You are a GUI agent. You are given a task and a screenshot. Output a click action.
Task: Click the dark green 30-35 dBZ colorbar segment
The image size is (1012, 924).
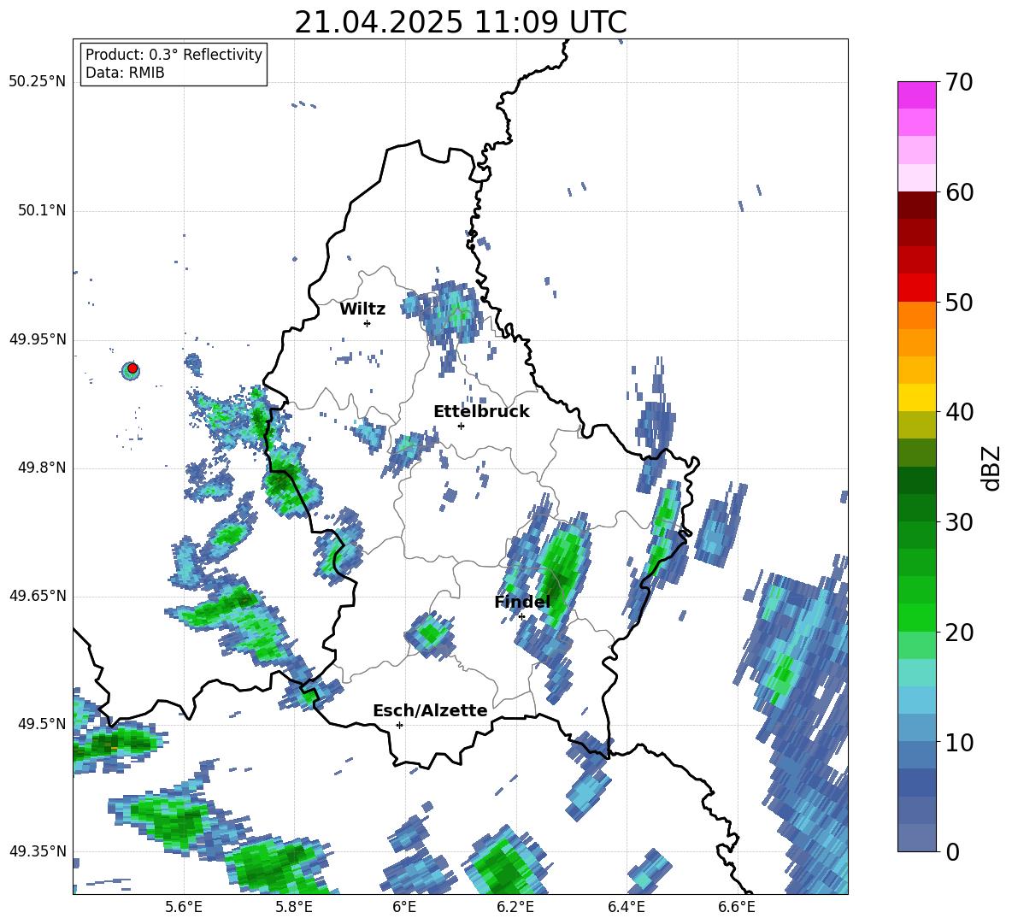point(916,480)
